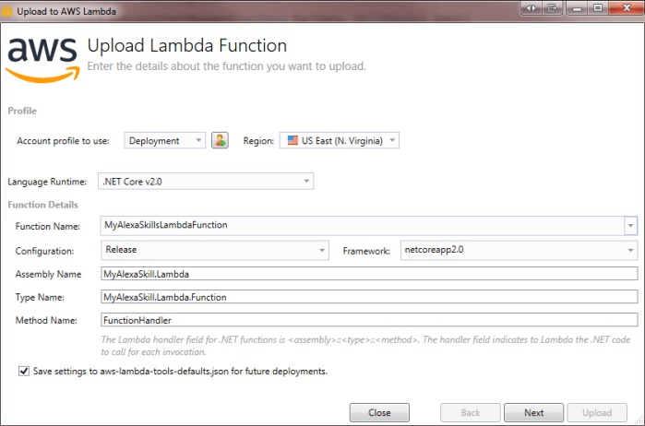645x426 pixels.
Task: Minimize the Upload to AWS Lambda window
Action: [578, 8]
